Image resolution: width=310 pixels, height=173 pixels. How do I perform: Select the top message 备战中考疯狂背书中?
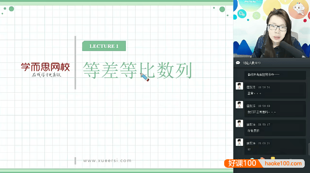pyautogui.click(x=263, y=75)
